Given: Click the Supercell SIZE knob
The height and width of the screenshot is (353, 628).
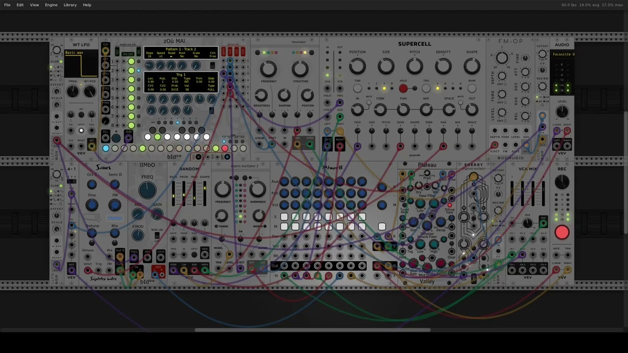Looking at the screenshot, I should pos(386,66).
